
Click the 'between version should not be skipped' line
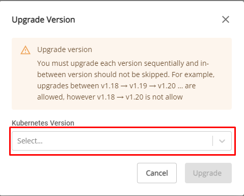(103, 75)
